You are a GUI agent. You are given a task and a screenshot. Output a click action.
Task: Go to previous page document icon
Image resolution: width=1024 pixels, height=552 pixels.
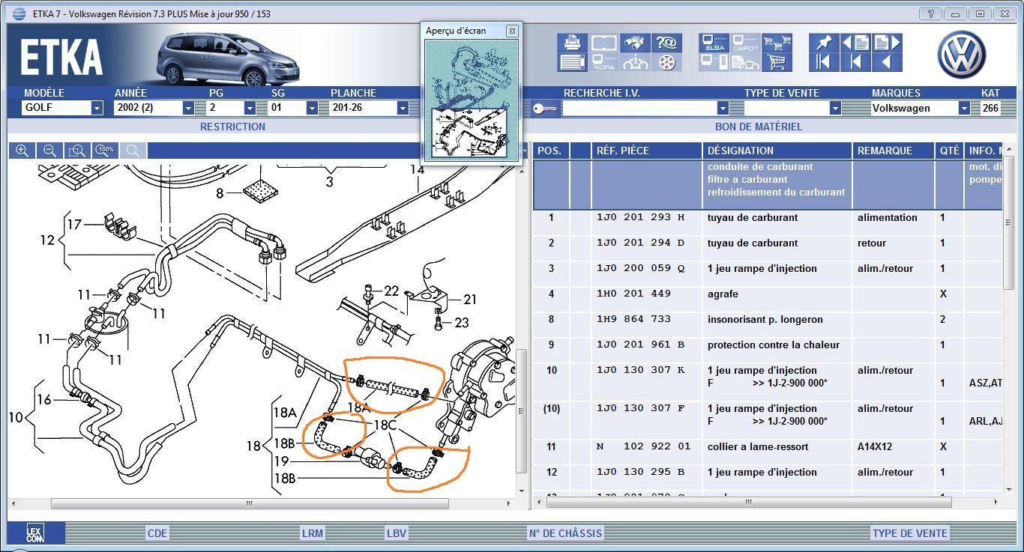855,43
